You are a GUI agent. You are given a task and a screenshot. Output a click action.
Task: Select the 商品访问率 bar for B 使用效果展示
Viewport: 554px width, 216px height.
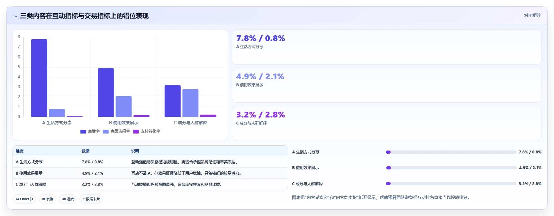pos(124,106)
